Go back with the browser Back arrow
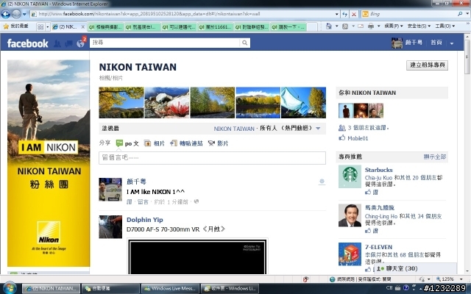Screen dimensions: 471x294 (6, 14)
